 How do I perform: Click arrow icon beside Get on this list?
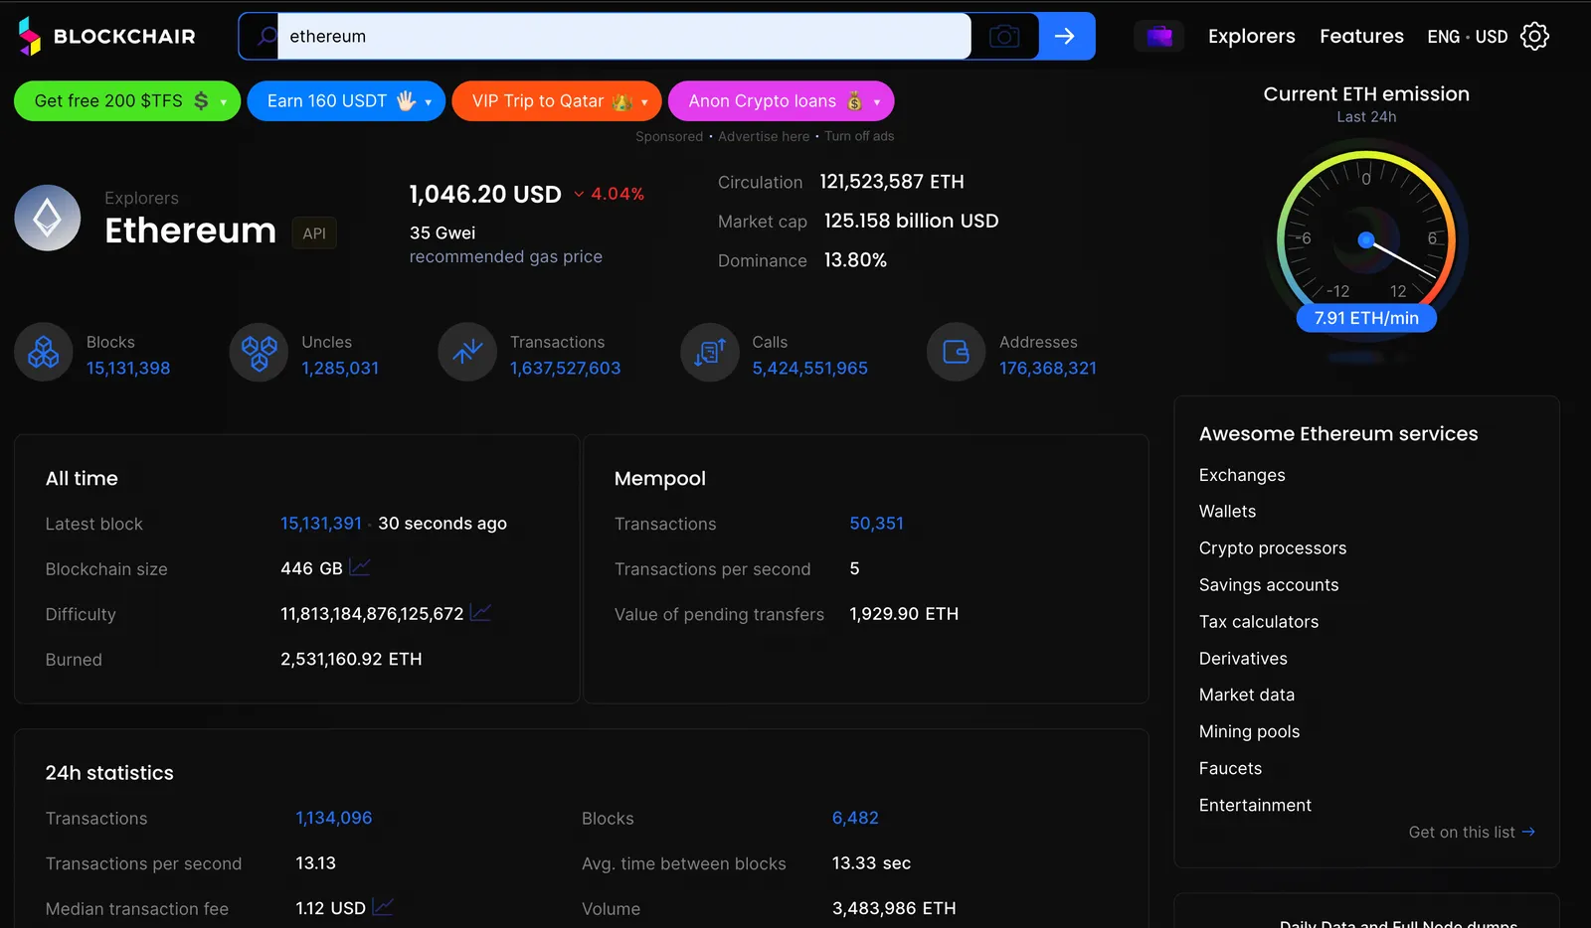(1528, 832)
